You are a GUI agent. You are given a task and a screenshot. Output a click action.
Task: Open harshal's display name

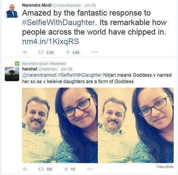click(30, 69)
